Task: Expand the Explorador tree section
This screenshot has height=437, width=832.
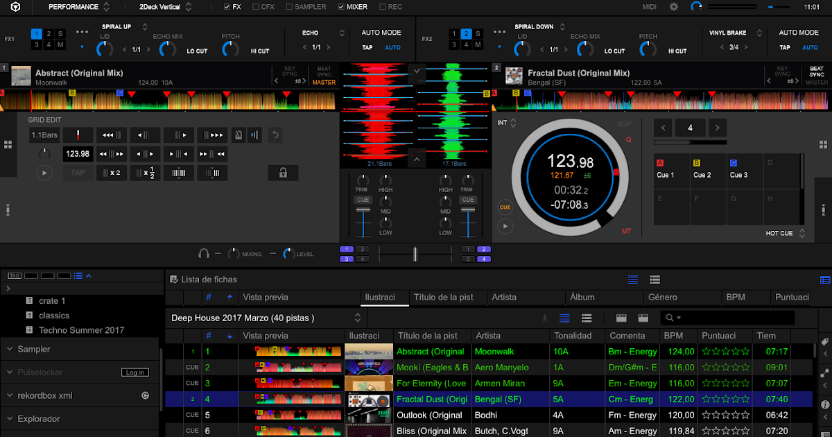Action: [10, 419]
